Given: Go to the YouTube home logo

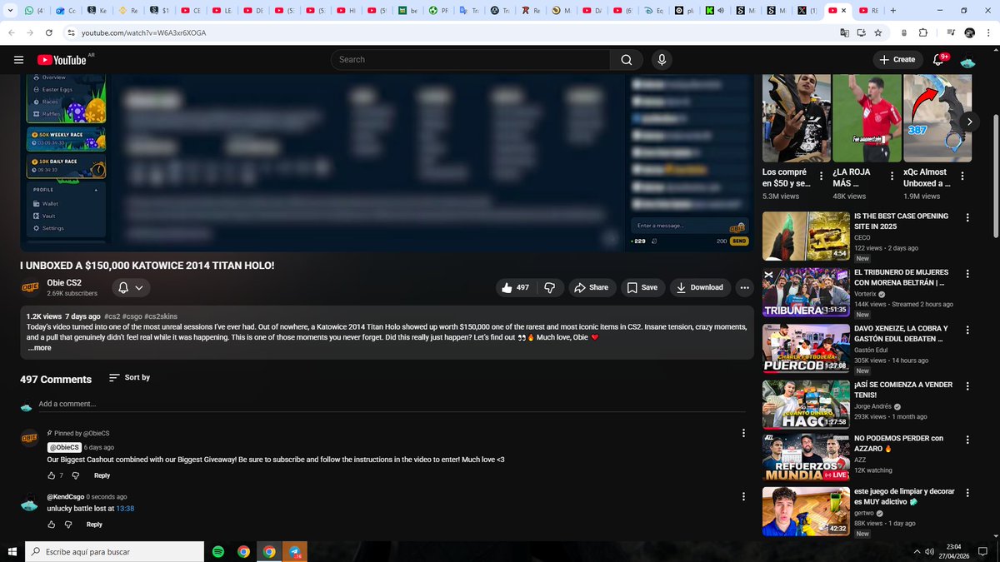Looking at the screenshot, I should [x=62, y=60].
